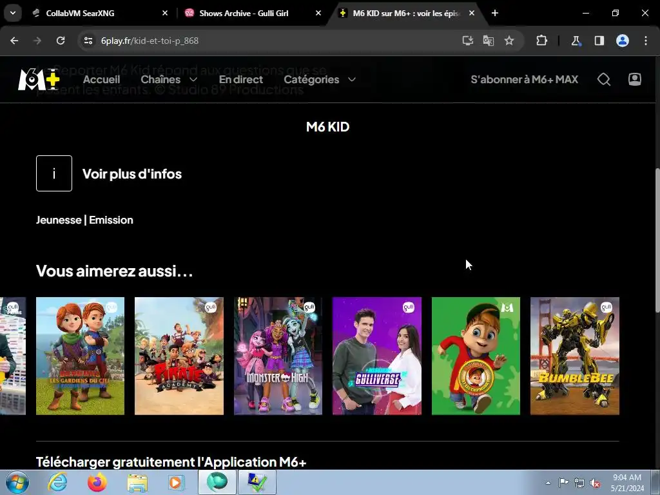Image resolution: width=660 pixels, height=495 pixels.
Task: Click the browser forward arrow
Action: (37, 41)
